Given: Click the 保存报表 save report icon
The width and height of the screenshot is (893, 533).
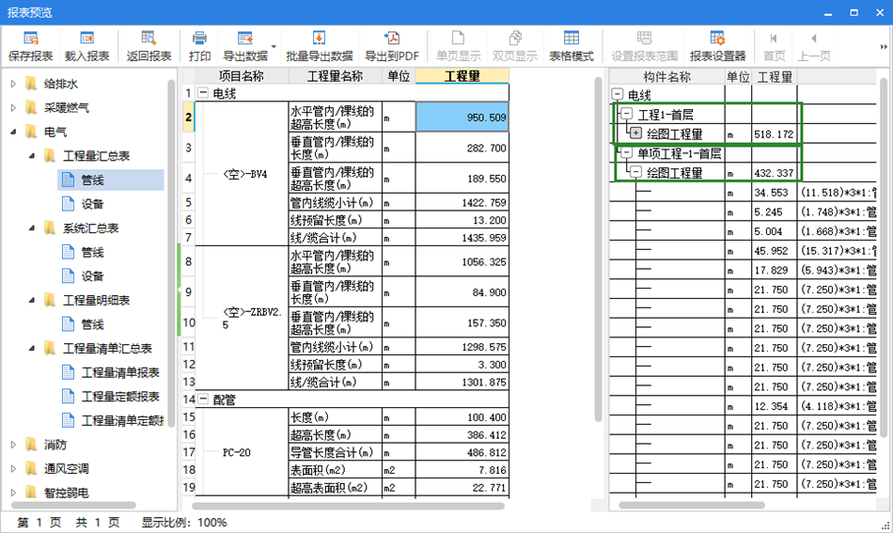Looking at the screenshot, I should click(31, 39).
